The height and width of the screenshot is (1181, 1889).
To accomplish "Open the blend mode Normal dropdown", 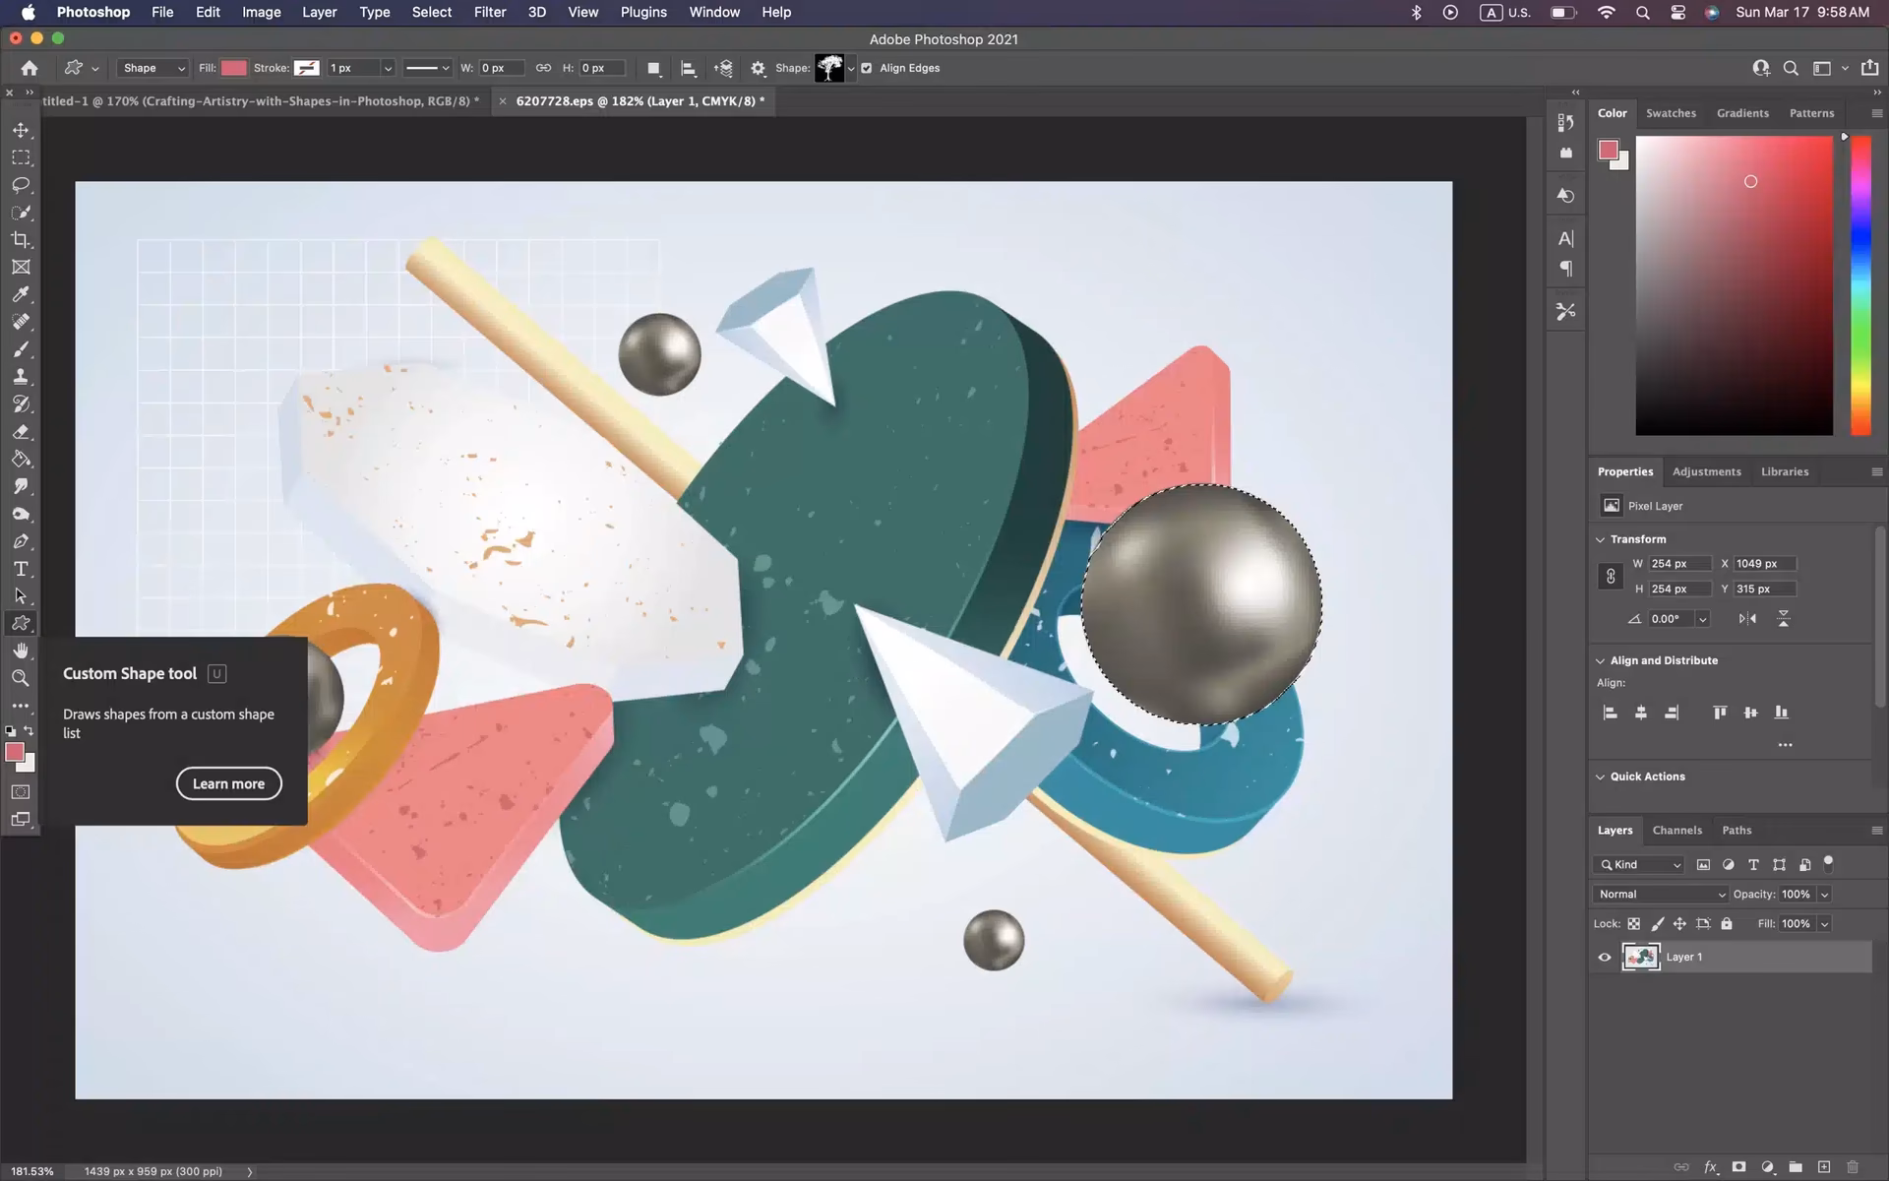I will [x=1659, y=894].
